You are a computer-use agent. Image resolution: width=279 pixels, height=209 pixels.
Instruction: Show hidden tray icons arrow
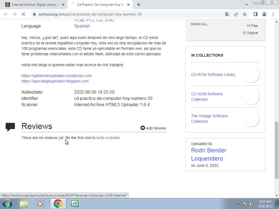[x=232, y=204]
